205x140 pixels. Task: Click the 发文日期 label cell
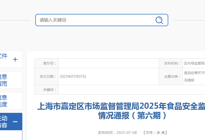tap(47, 76)
